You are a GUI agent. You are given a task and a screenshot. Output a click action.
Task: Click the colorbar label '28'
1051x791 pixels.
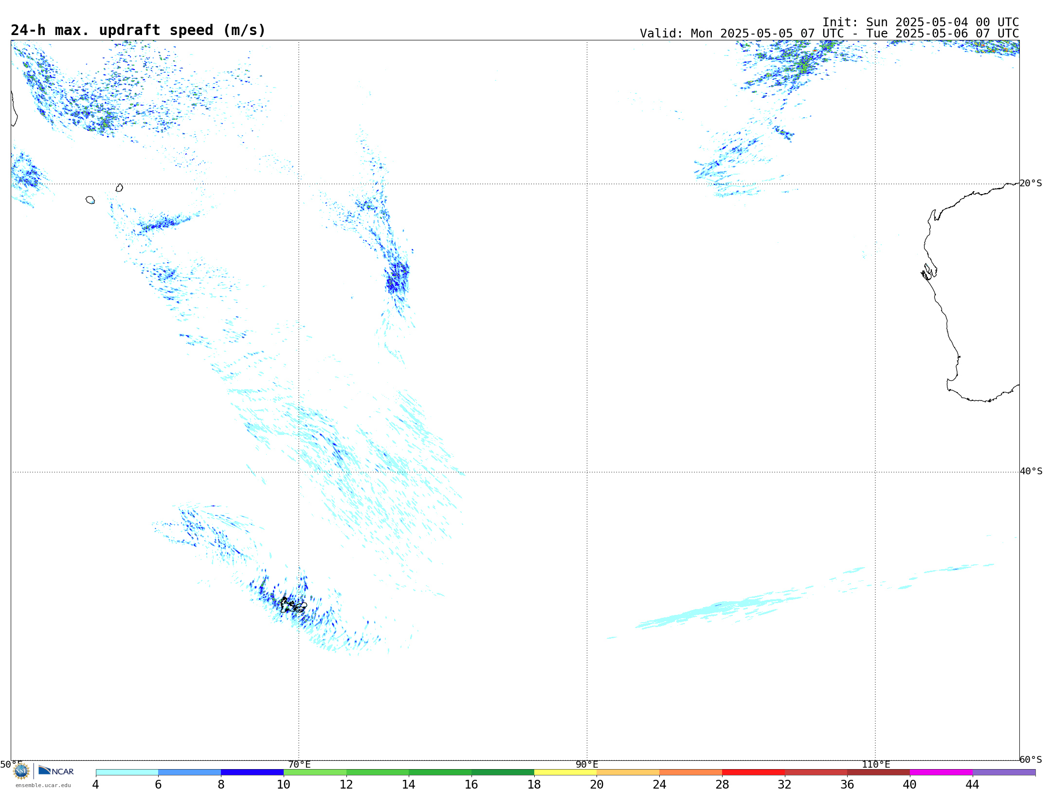[x=722, y=784]
